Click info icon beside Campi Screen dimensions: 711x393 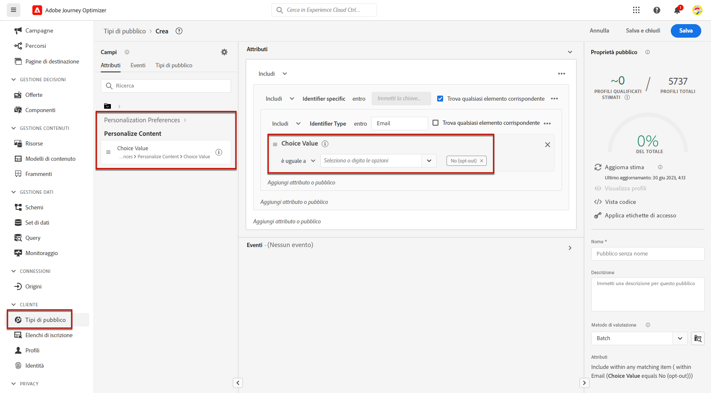point(127,52)
